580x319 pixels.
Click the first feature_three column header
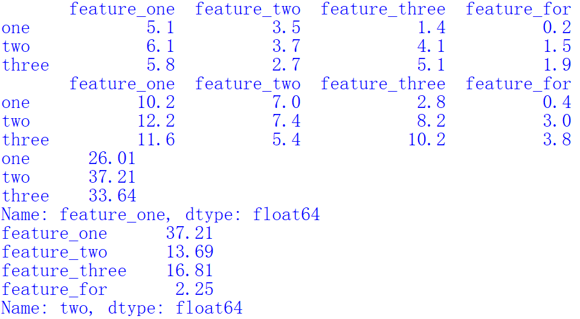tap(383, 9)
